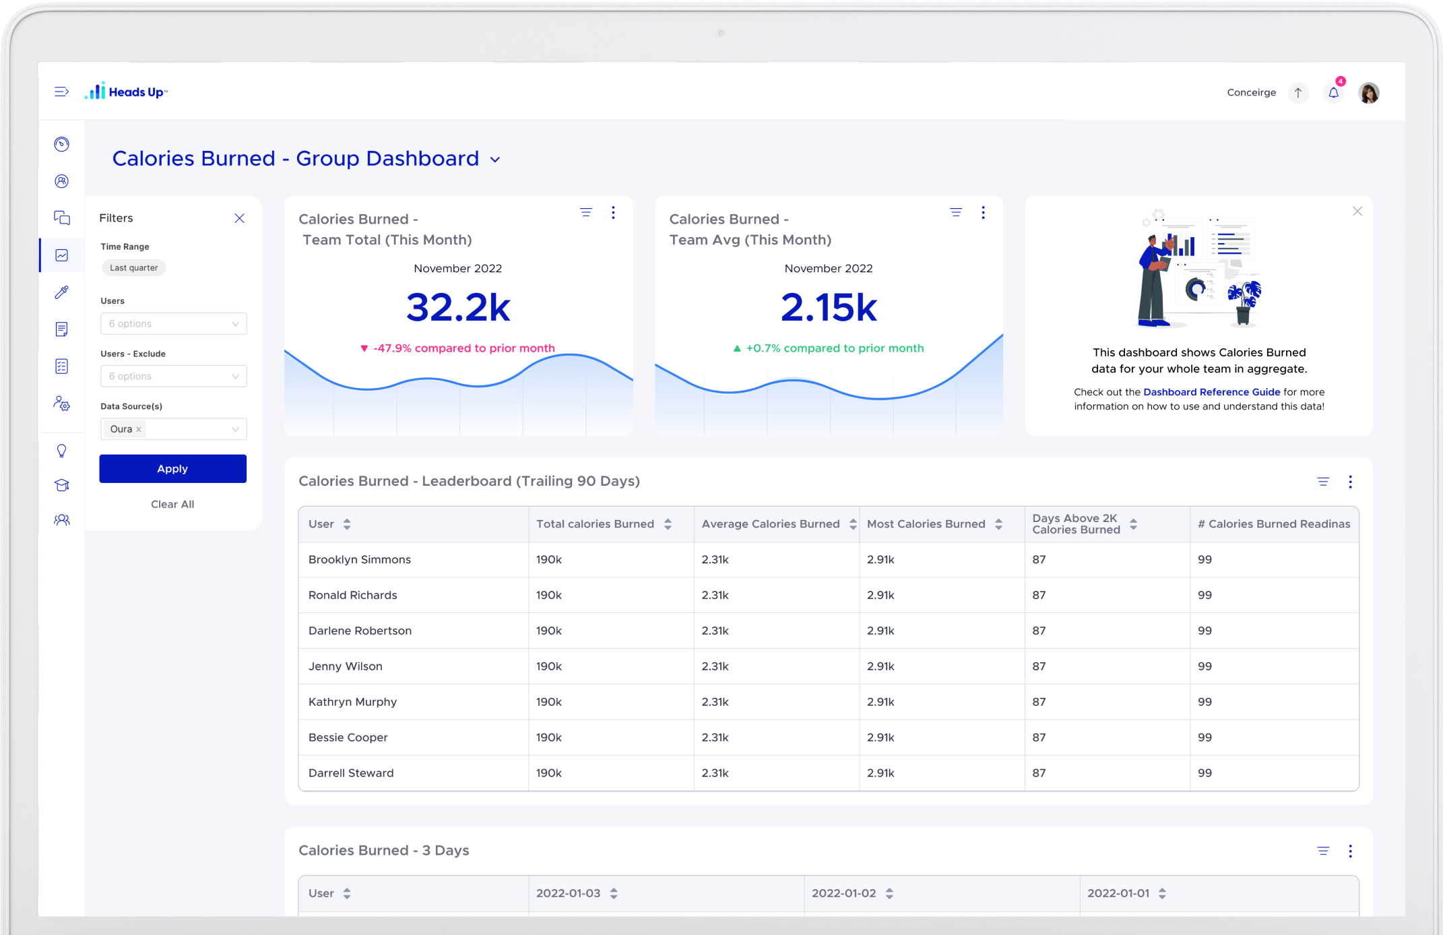Image resolution: width=1443 pixels, height=935 pixels.
Task: Open the notifications bell
Action: (1333, 92)
